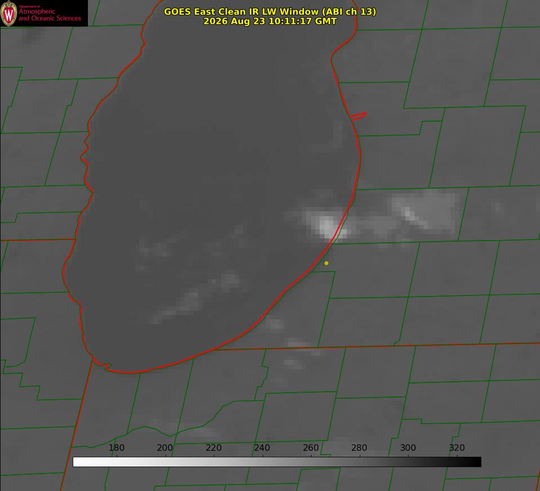540x491 pixels.
Task: Click the 280 colorbar tick label
Action: click(x=359, y=448)
